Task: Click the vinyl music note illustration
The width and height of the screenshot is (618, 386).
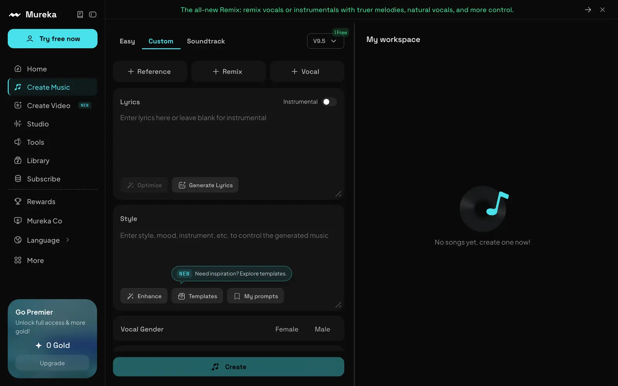Action: click(x=484, y=209)
